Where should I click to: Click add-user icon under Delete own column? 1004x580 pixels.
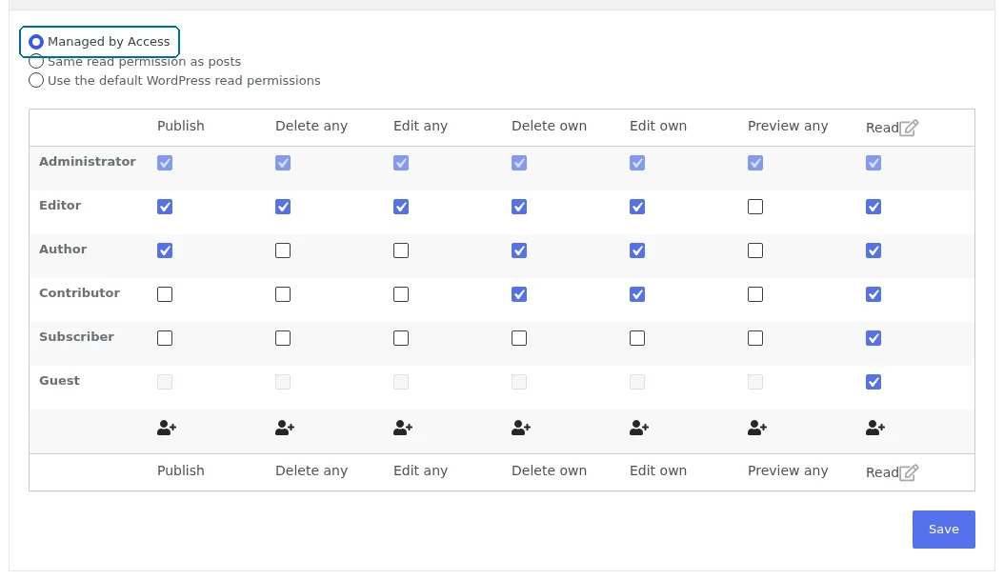point(521,428)
